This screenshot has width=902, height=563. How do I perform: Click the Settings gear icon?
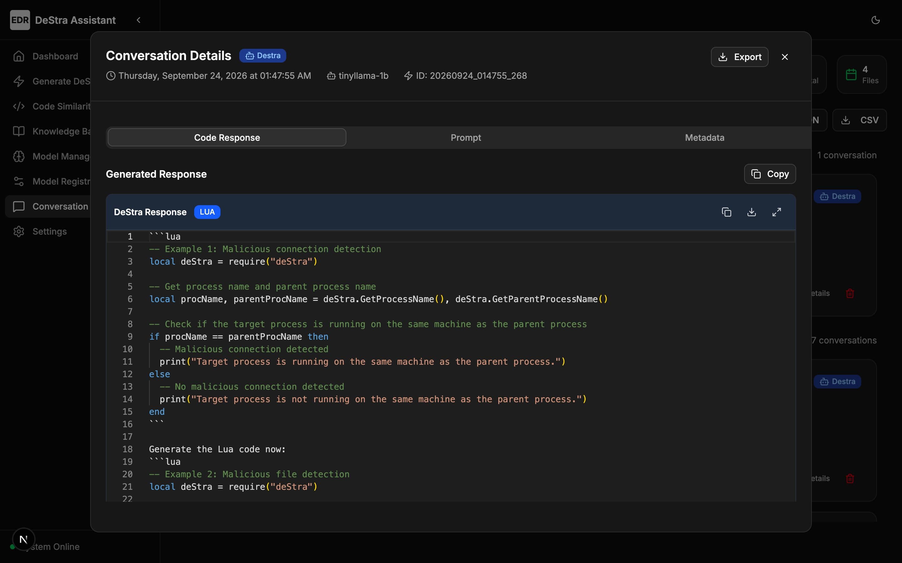pyautogui.click(x=19, y=231)
